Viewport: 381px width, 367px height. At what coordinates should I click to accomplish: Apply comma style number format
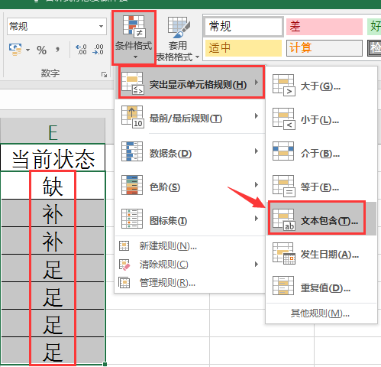[58, 50]
